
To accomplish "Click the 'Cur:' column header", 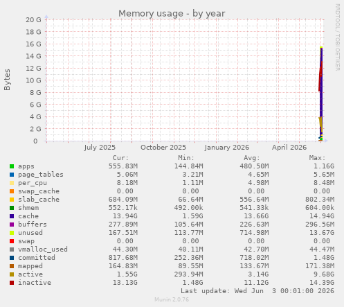I will tap(120, 158).
